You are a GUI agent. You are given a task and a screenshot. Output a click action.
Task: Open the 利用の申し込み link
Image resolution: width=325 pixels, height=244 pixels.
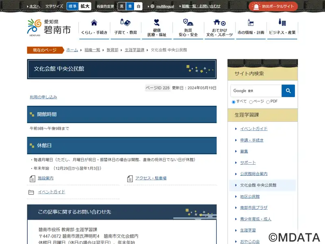click(43, 97)
